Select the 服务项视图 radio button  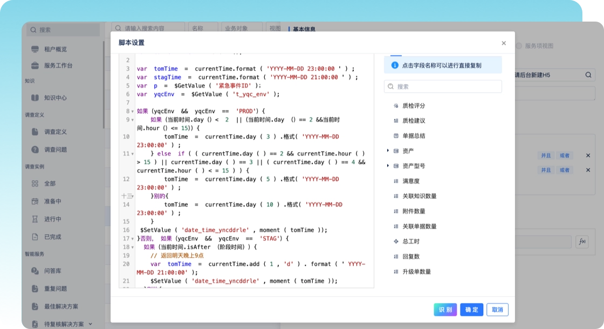[519, 46]
